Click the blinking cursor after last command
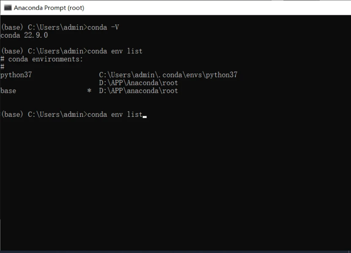Screen dimensions: 351x253 [x=144, y=115]
